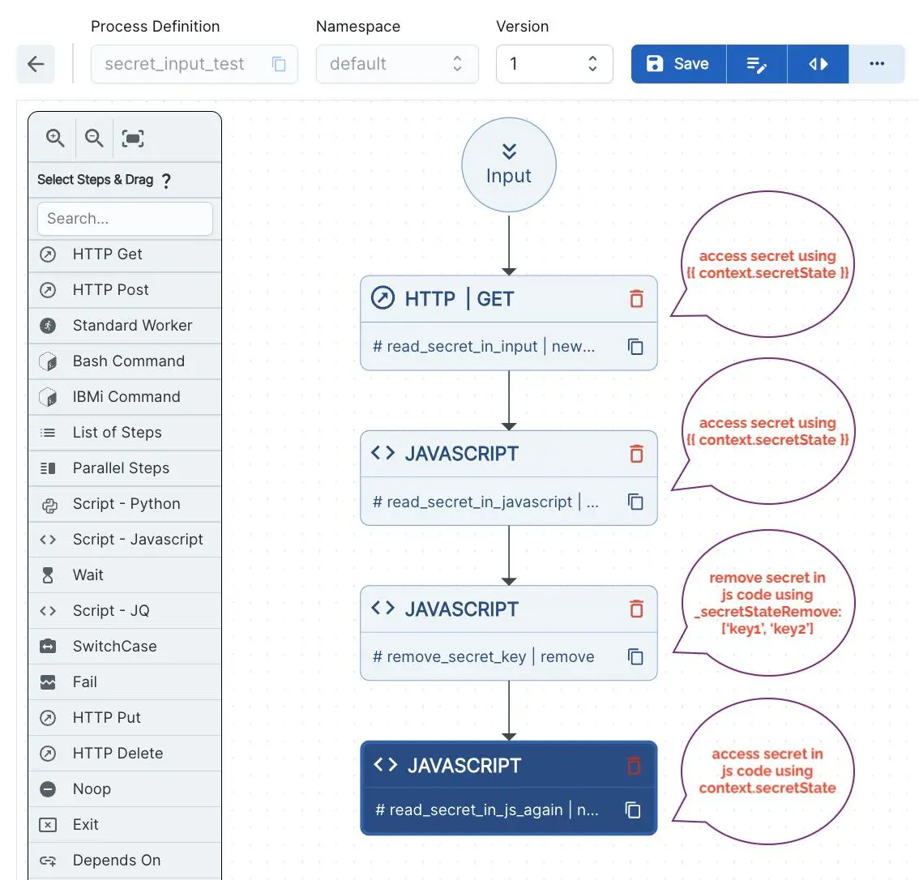Toggle the code view button
The height and width of the screenshot is (880, 919).
(x=818, y=64)
